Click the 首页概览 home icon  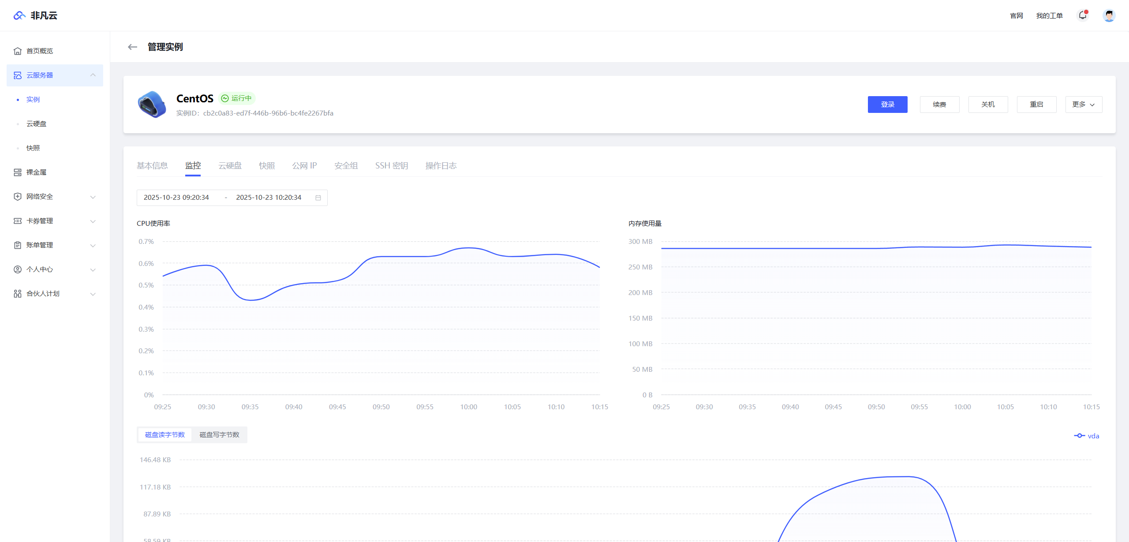tap(18, 51)
